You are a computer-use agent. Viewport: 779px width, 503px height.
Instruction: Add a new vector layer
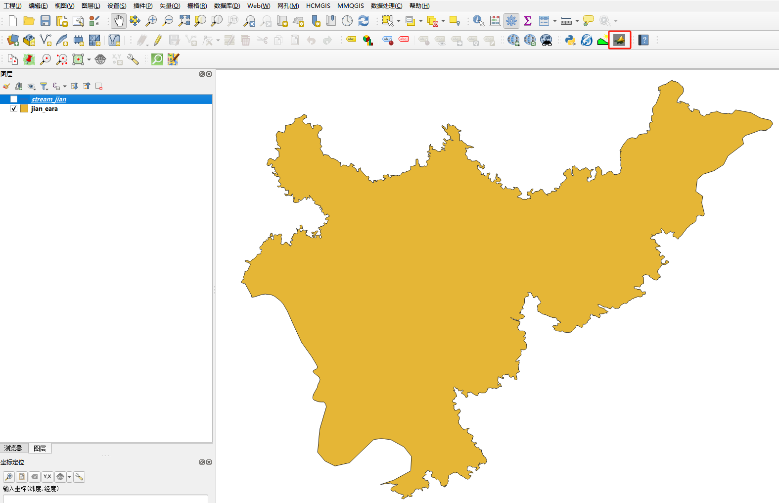46,40
